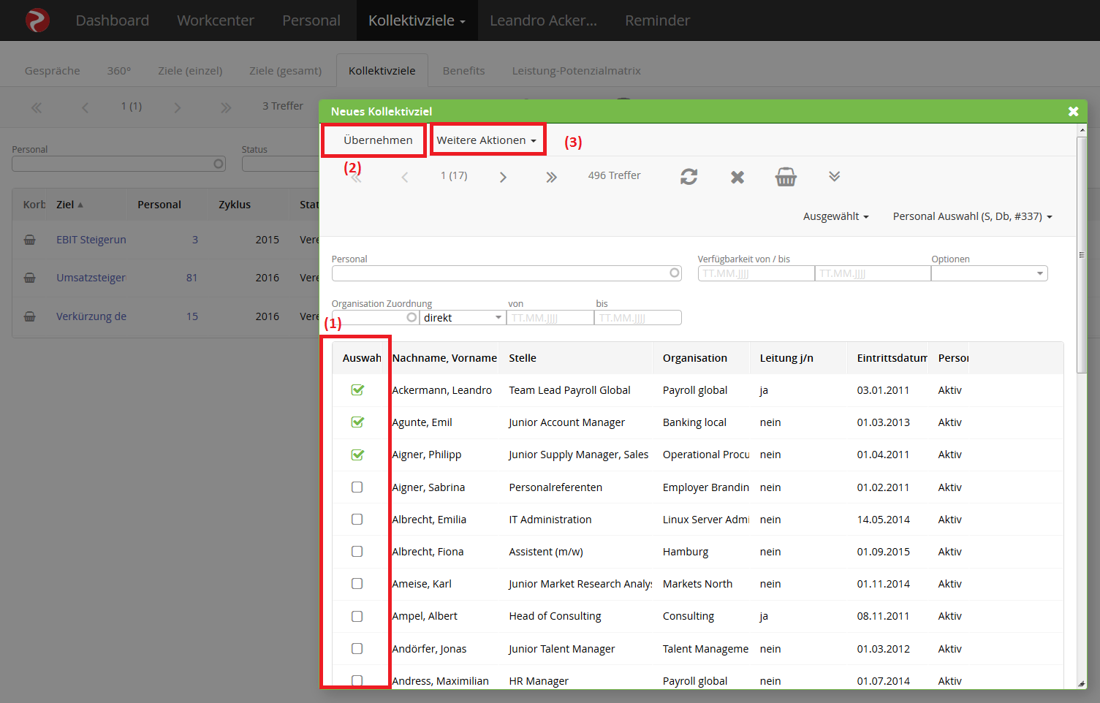
Task: Switch to Ziele (einzel) tab
Action: [190, 71]
